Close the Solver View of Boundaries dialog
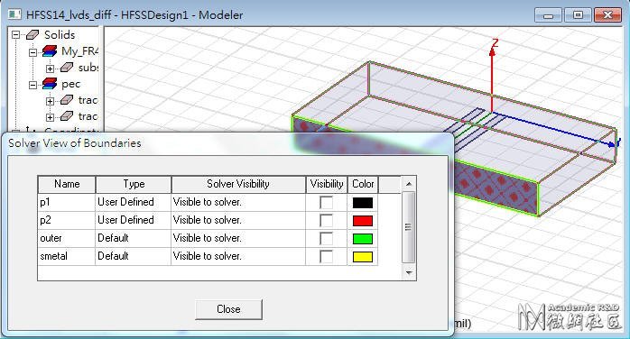This screenshot has height=339, width=630. 228,309
